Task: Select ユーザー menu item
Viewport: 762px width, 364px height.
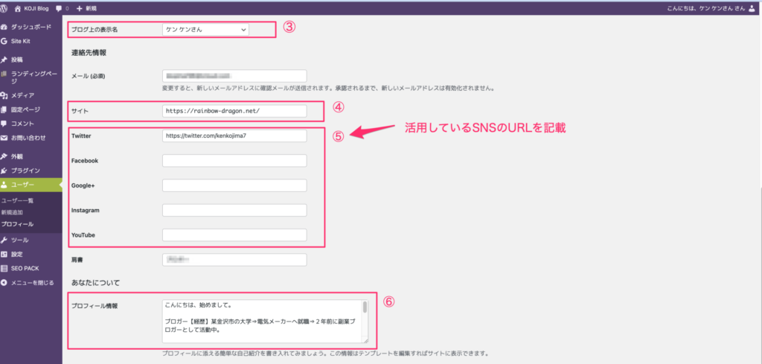Action: (31, 185)
